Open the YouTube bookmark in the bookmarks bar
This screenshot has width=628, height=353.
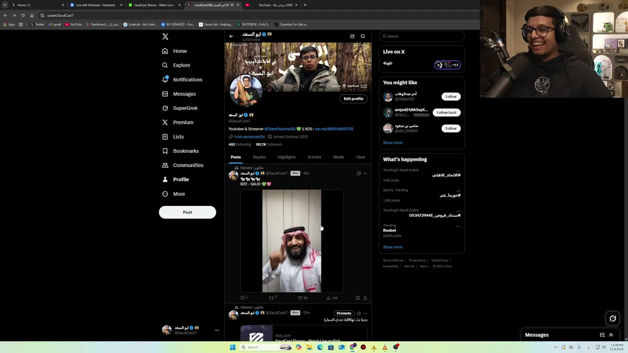pos(74,25)
